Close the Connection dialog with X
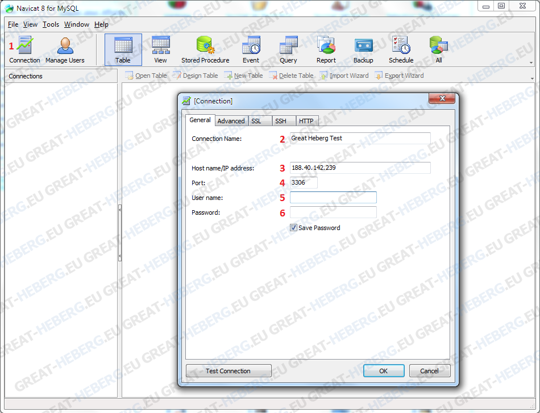 coord(442,98)
